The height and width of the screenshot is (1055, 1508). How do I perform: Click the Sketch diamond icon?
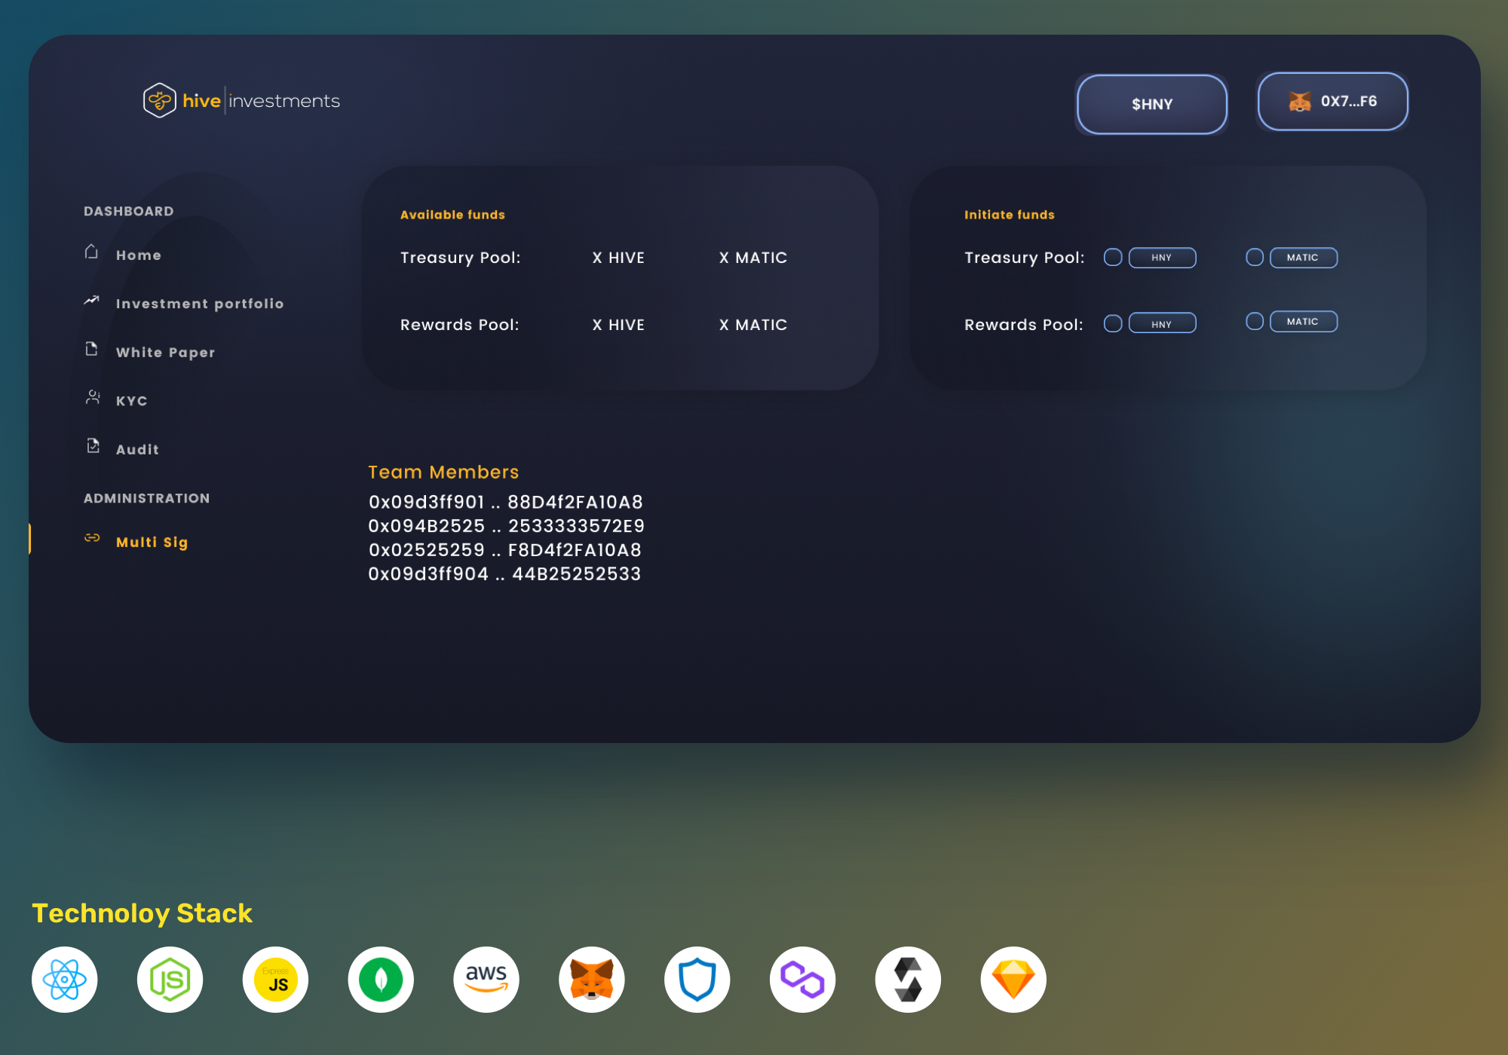point(1013,980)
